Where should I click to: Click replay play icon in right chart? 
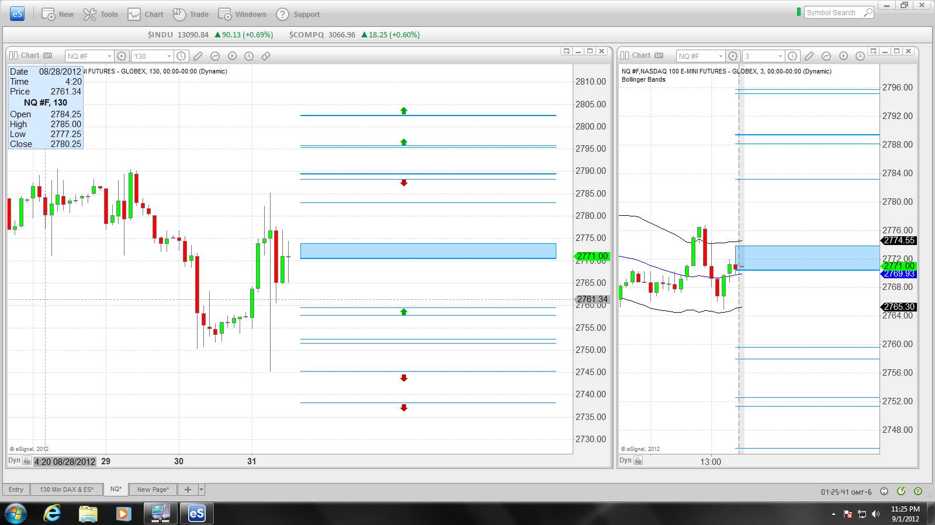[x=843, y=56]
